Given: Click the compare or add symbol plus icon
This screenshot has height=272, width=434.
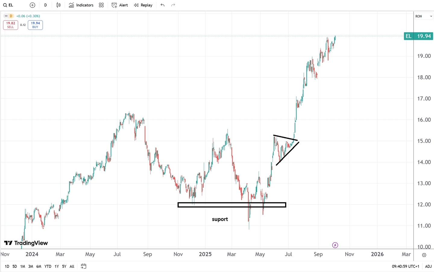Looking at the screenshot, I should pos(33,5).
